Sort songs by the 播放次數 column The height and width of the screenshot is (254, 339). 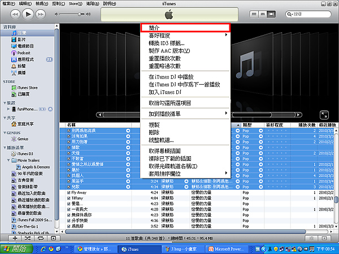[304, 125]
